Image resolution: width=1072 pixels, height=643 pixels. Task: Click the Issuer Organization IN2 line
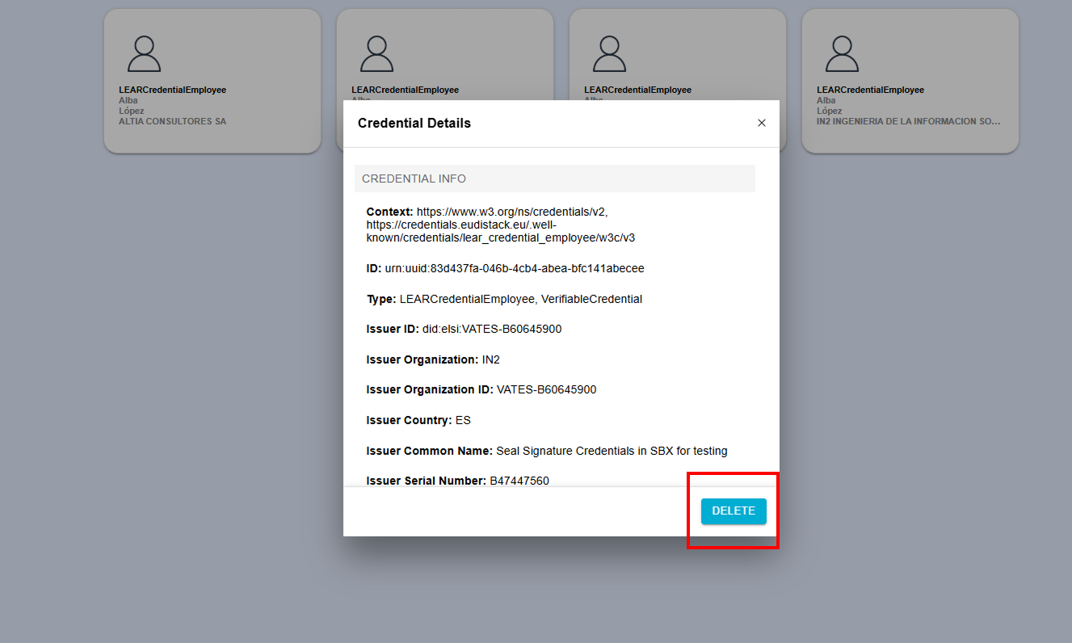coord(433,359)
